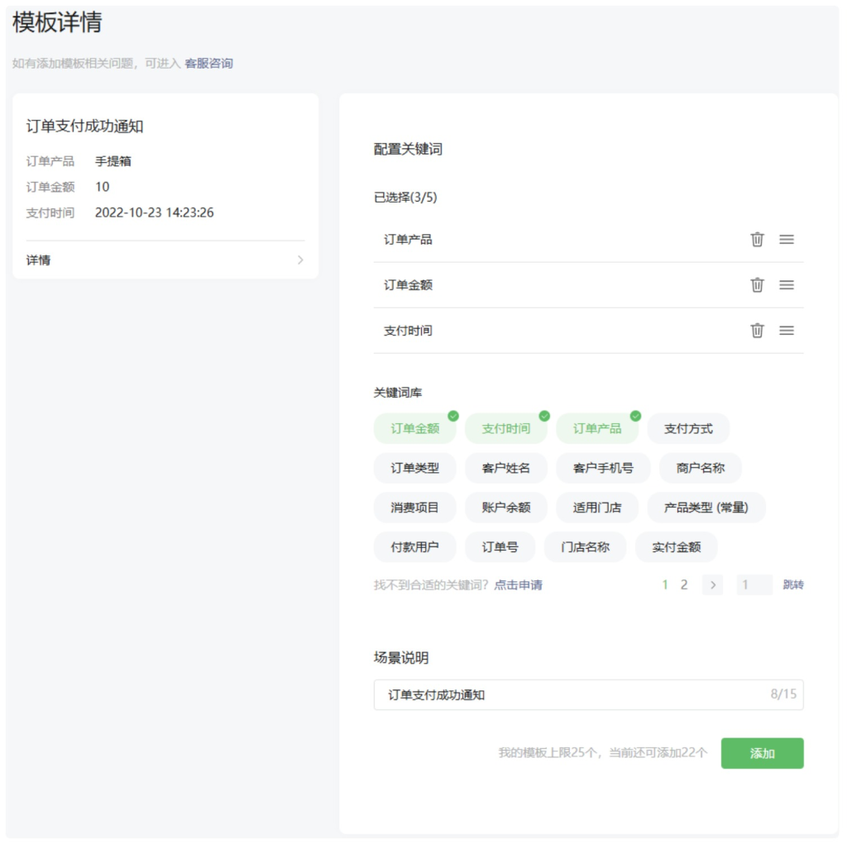Screen dimensions: 847x844
Task: Go to page 2 of the keyword library
Action: [x=684, y=584]
